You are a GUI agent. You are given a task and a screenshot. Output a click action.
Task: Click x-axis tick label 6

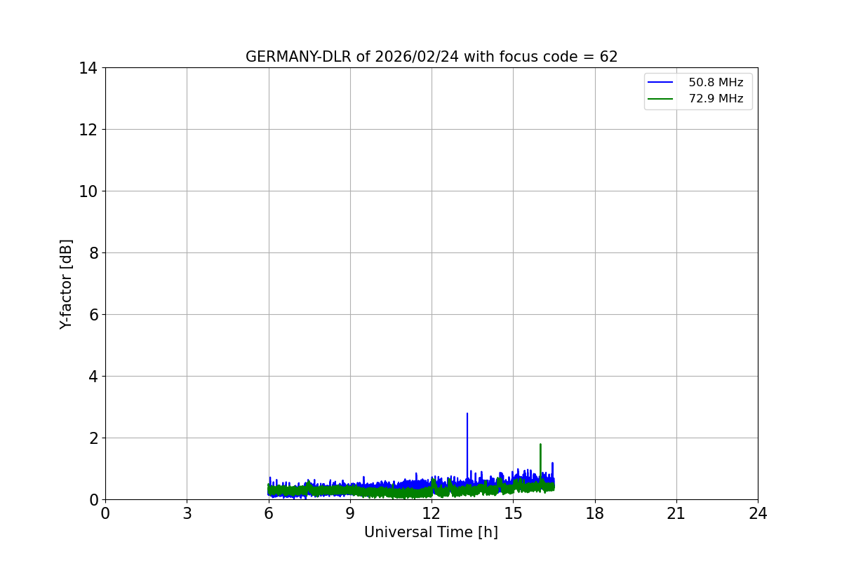click(269, 514)
